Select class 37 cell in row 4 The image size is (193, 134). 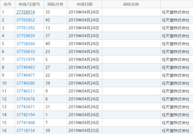pyautogui.click(x=55, y=36)
